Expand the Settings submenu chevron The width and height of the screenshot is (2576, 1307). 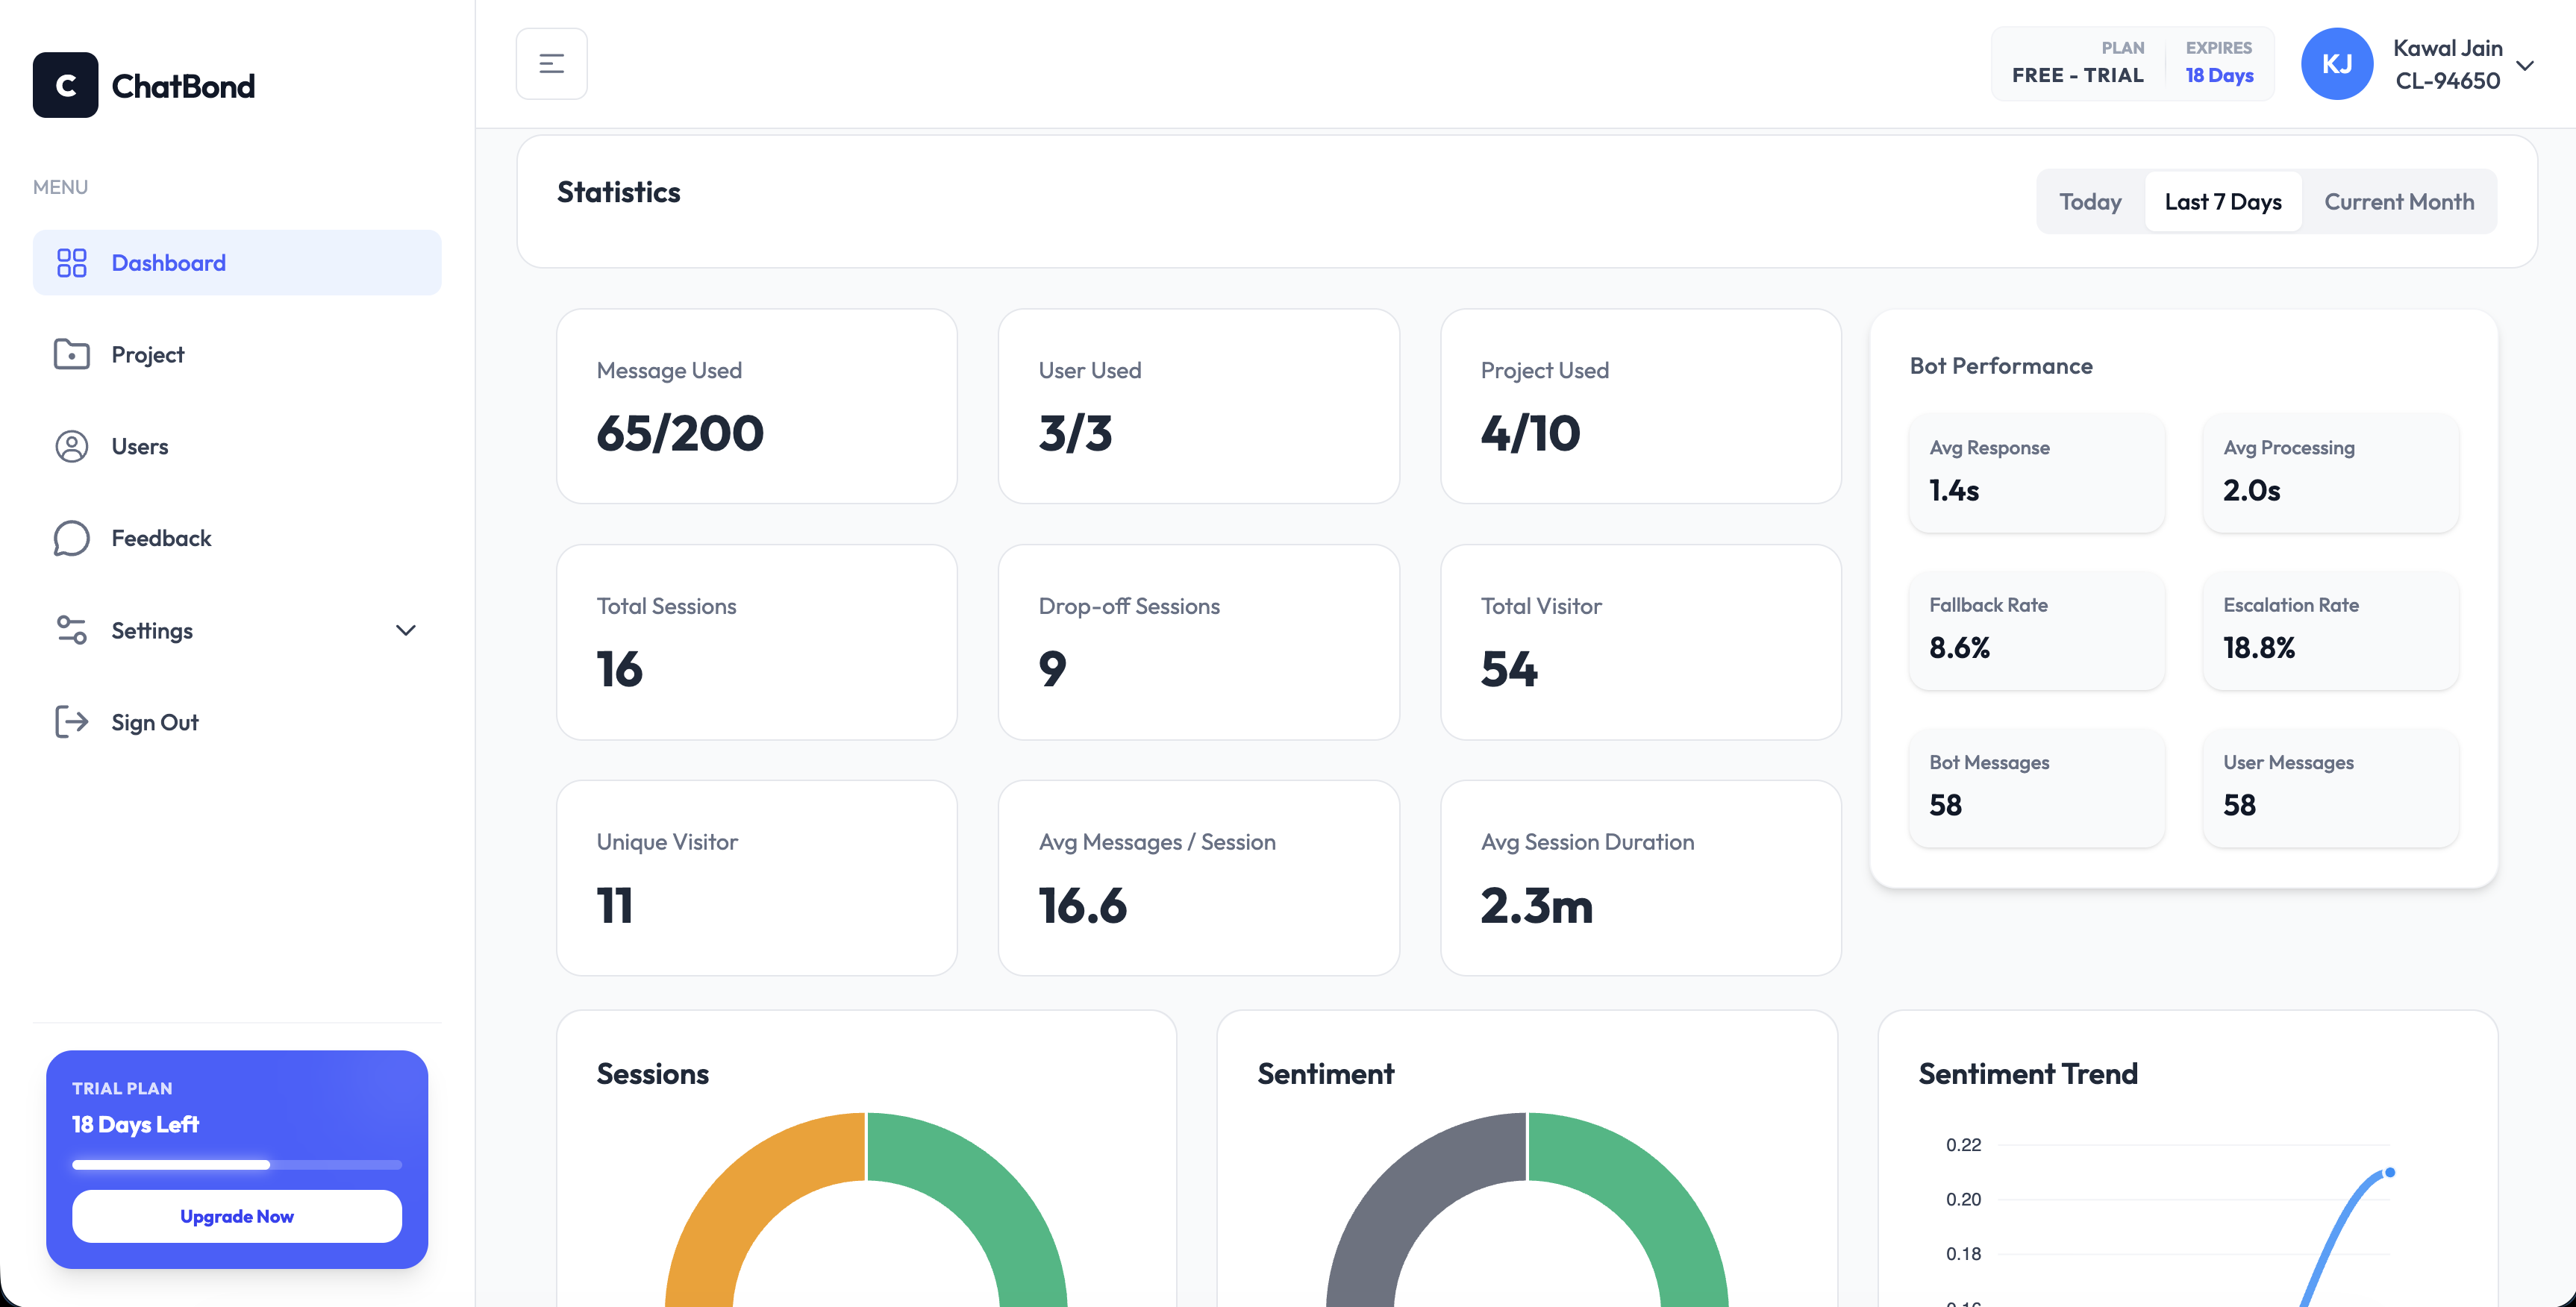coord(405,631)
